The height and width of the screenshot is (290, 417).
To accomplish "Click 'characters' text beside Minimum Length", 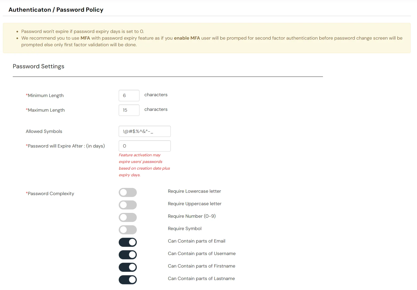I will click(x=156, y=95).
